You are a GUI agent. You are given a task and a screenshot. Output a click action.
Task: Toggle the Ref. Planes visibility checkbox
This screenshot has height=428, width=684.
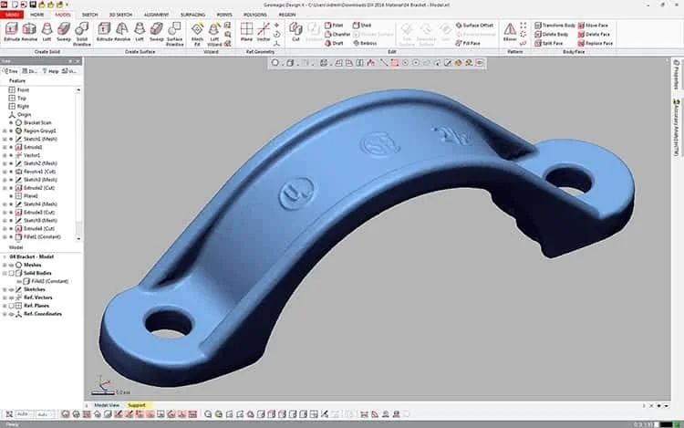(12, 306)
